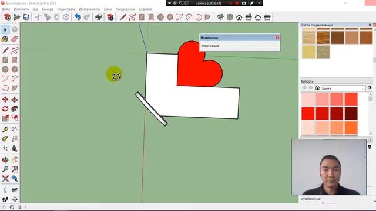Screen dimensions: 376x211
Task: Choose the Pan hand tool
Action: (x=15, y=159)
